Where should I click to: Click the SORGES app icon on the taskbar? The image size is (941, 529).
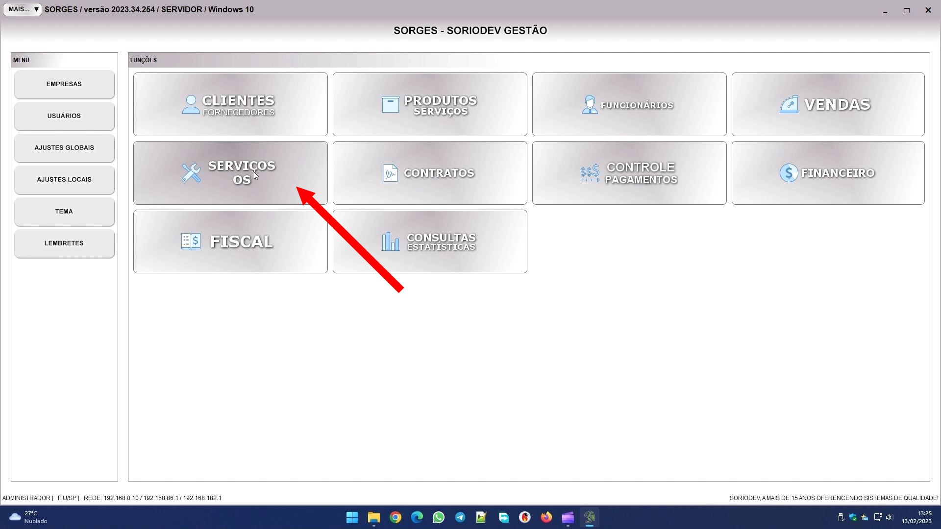pos(590,517)
